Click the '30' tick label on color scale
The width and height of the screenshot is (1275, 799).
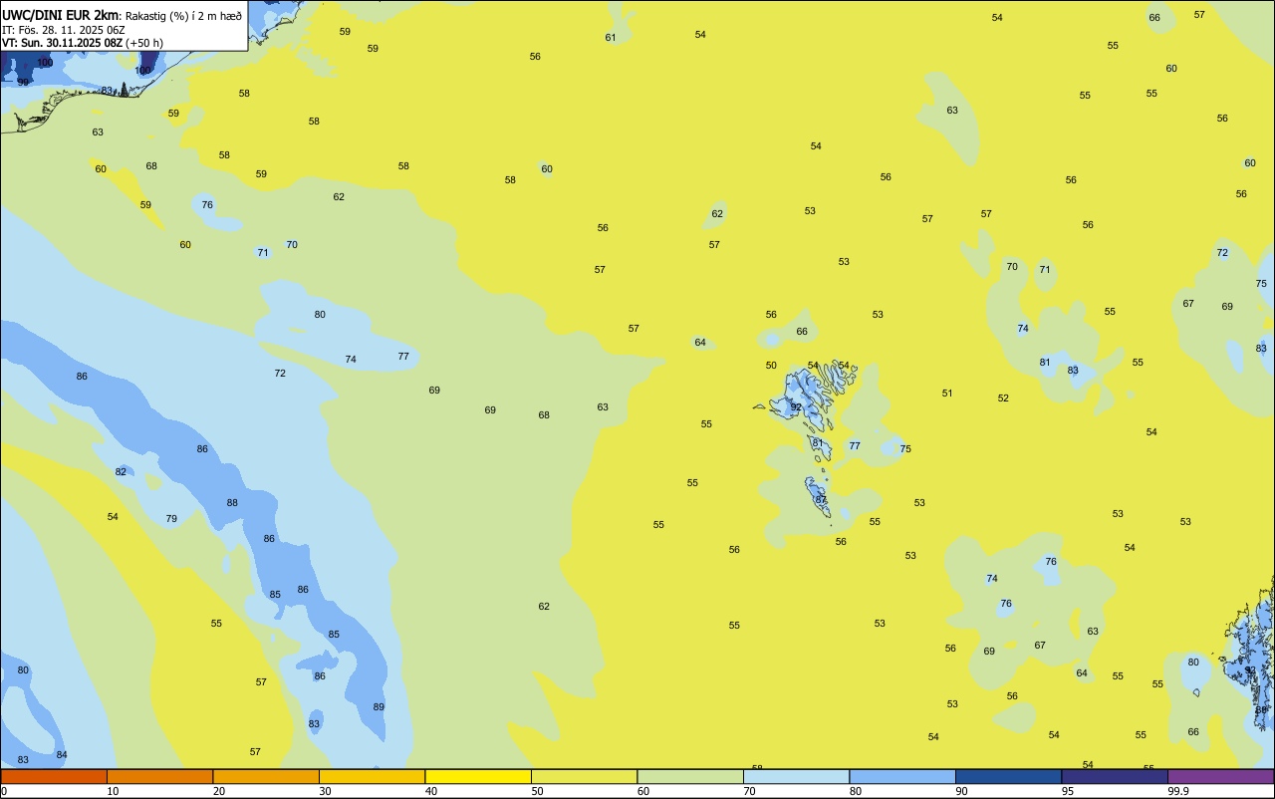coord(325,791)
